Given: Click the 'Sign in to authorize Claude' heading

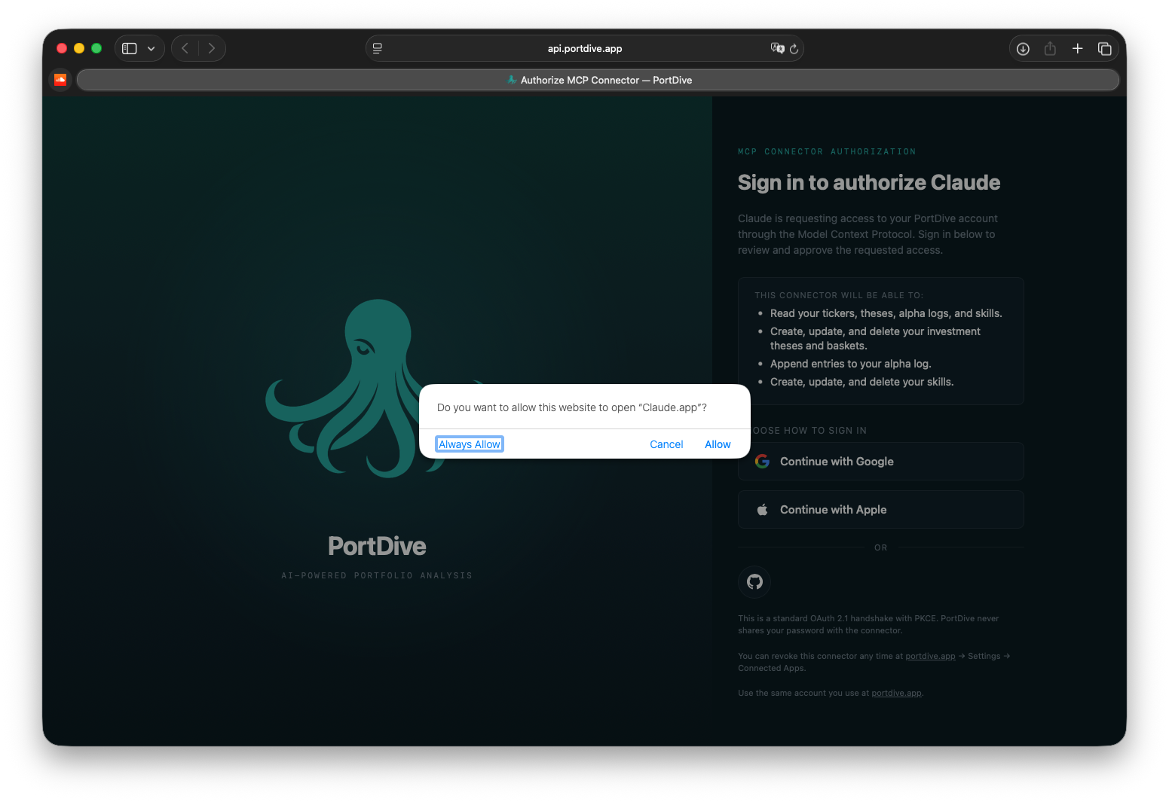Looking at the screenshot, I should pos(869,182).
